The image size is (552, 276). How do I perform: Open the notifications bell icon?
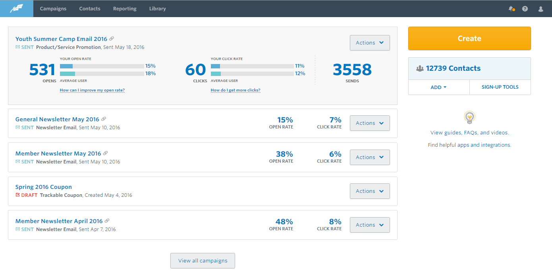(x=511, y=8)
